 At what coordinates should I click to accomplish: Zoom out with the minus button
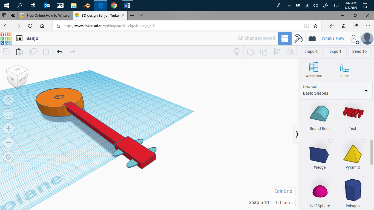pos(8,142)
